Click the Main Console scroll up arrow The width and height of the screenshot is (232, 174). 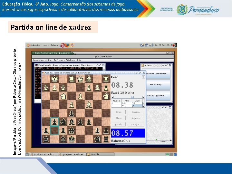coord(104,68)
